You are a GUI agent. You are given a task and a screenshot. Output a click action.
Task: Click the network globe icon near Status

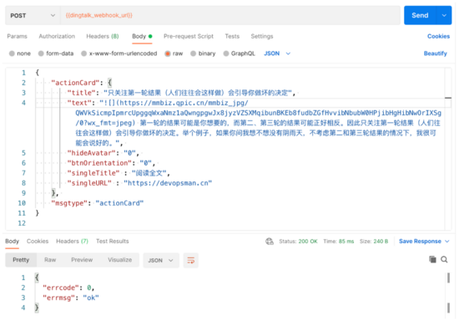(270, 242)
